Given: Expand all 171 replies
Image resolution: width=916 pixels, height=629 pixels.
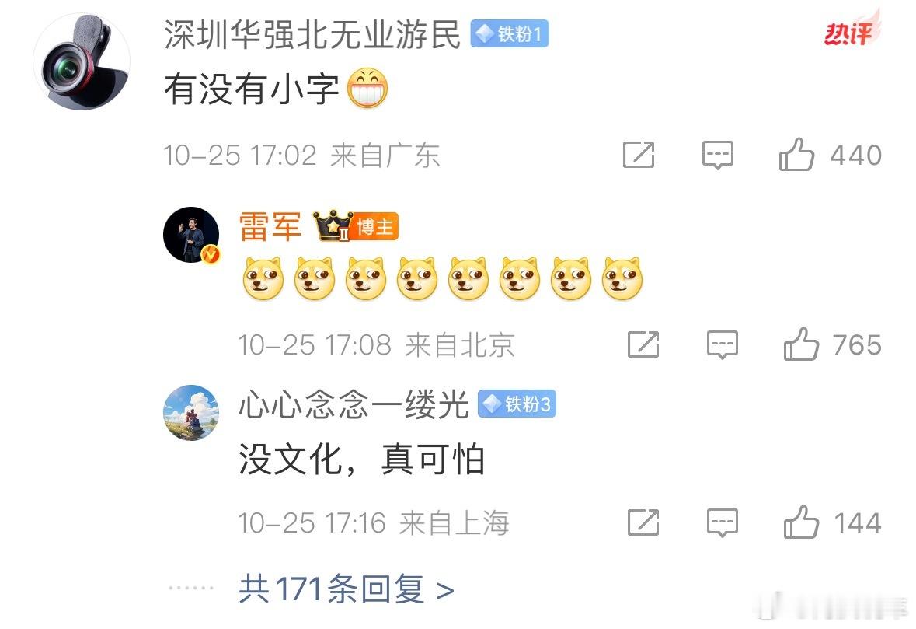Looking at the screenshot, I should tap(347, 589).
